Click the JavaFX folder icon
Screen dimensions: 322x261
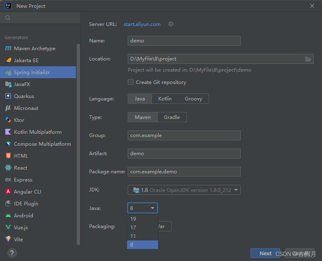[8, 84]
